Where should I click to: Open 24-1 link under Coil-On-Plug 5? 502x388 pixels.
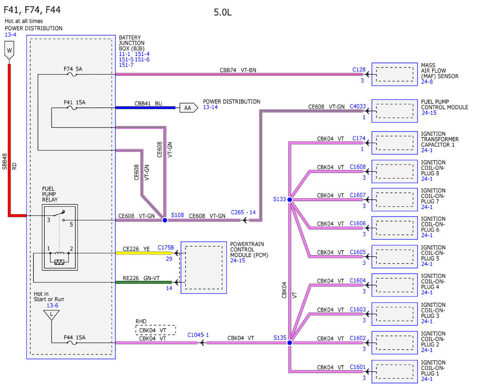pos(427,264)
